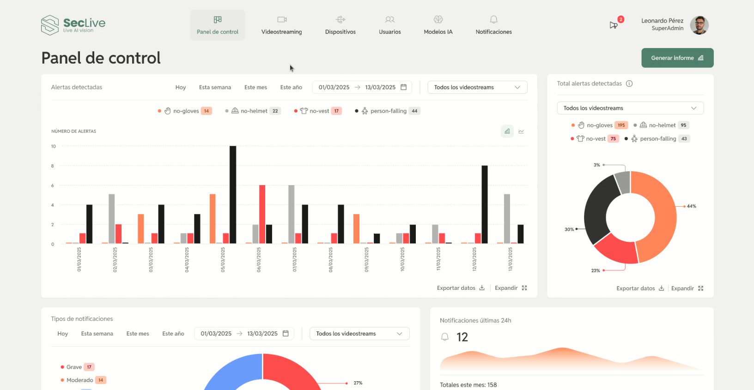
Task: Toggle person-falling series in bar chart legend
Action: pyautogui.click(x=388, y=111)
